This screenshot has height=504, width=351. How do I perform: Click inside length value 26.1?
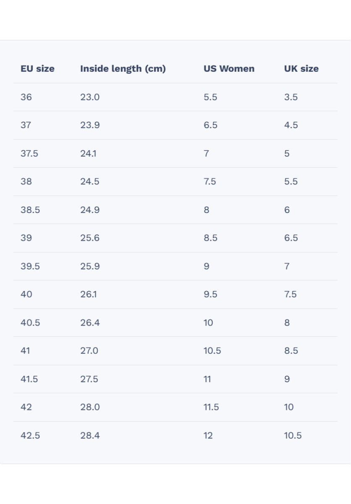pyautogui.click(x=89, y=294)
